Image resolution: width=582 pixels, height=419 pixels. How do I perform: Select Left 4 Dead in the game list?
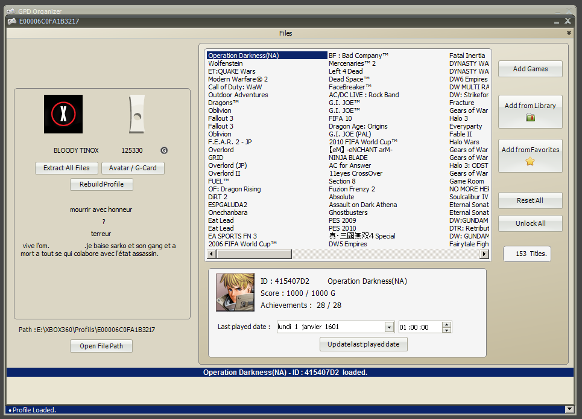point(346,71)
